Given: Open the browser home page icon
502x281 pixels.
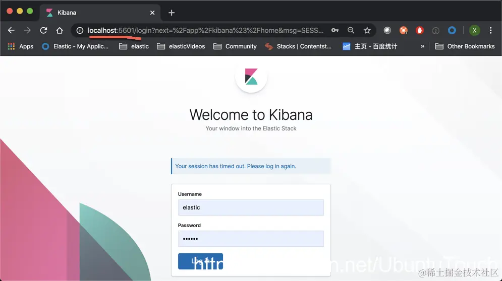Looking at the screenshot, I should [x=60, y=30].
